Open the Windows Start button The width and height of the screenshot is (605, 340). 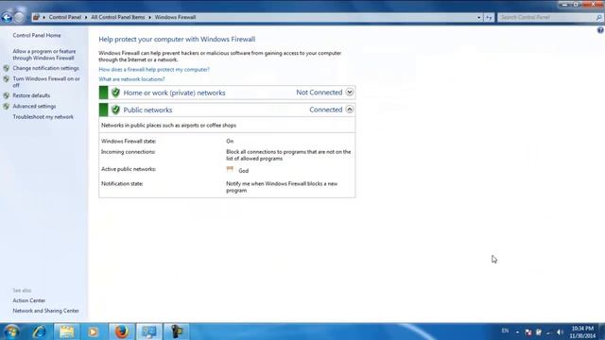12,331
